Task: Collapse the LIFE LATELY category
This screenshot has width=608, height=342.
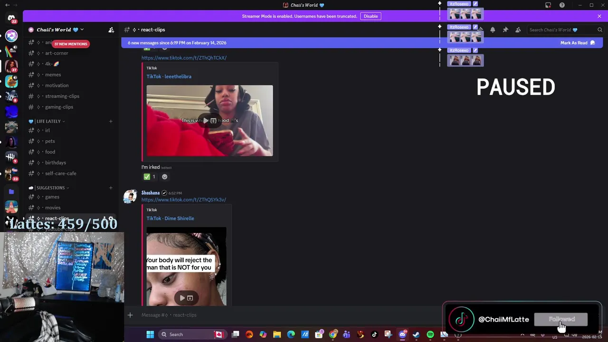Action: point(47,121)
